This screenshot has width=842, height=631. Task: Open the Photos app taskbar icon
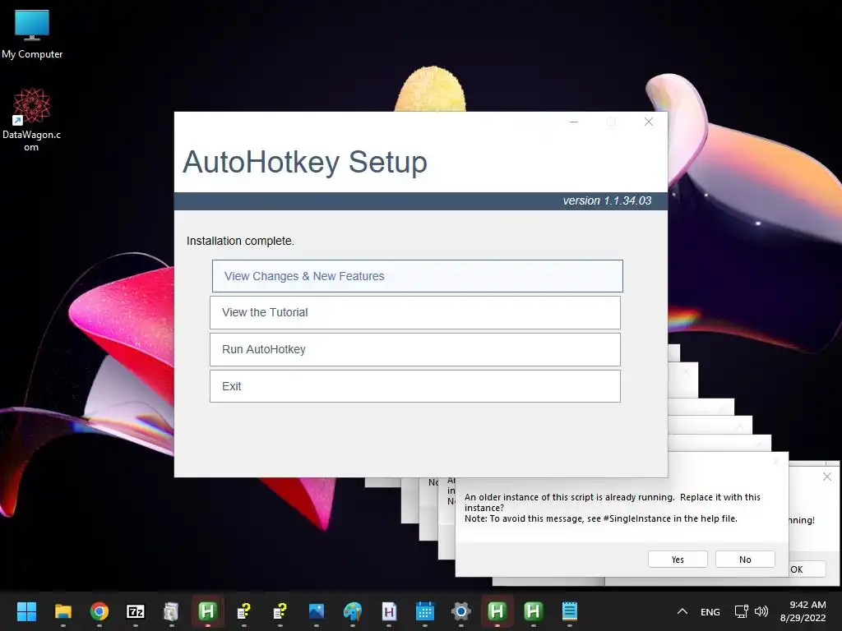click(317, 611)
